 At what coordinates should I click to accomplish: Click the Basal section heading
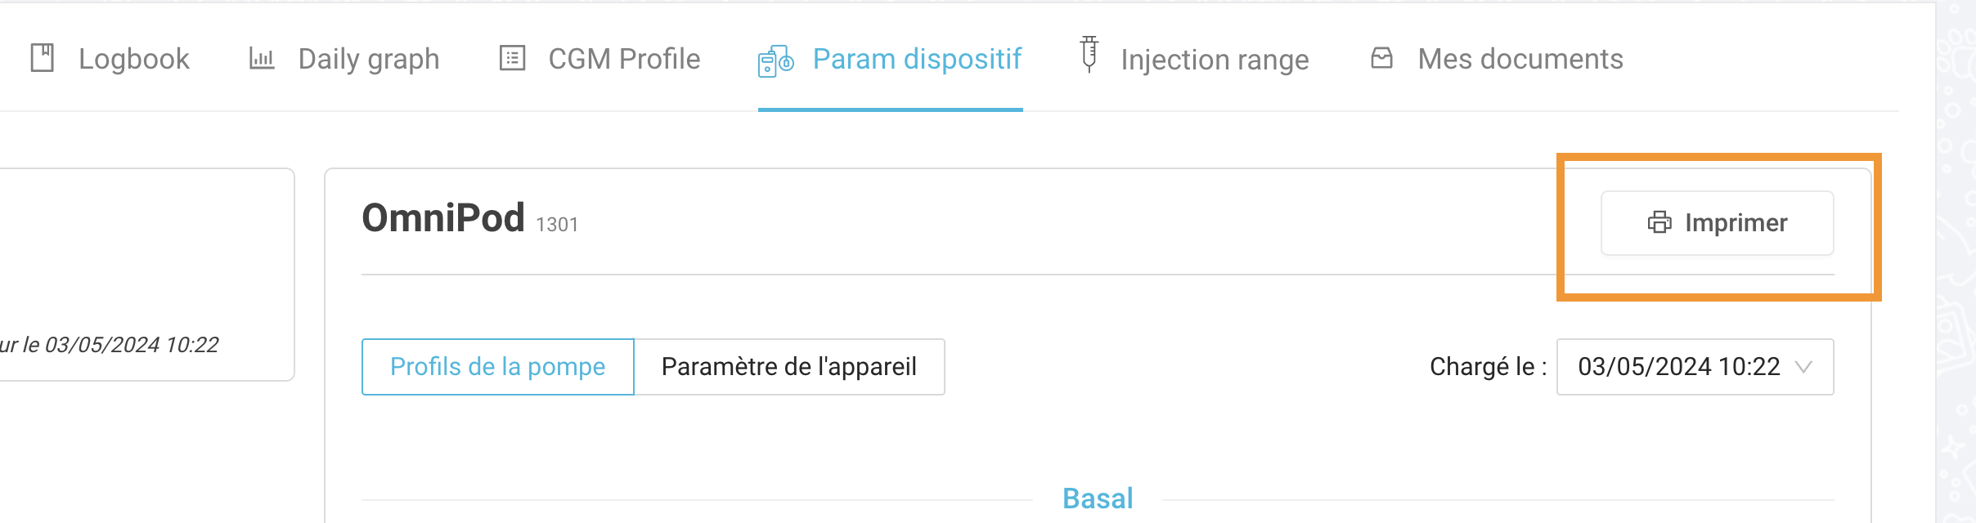[x=1098, y=498]
